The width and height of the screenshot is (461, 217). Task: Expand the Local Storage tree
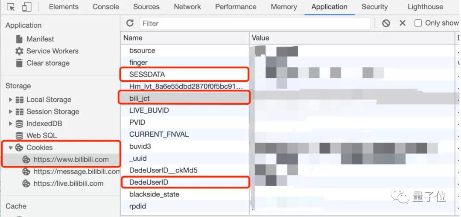point(11,100)
